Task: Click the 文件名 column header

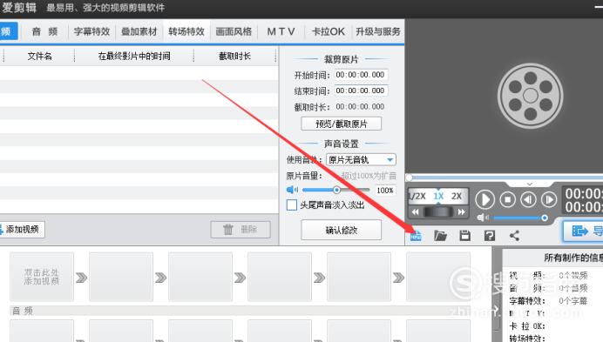Action: pyautogui.click(x=39, y=56)
